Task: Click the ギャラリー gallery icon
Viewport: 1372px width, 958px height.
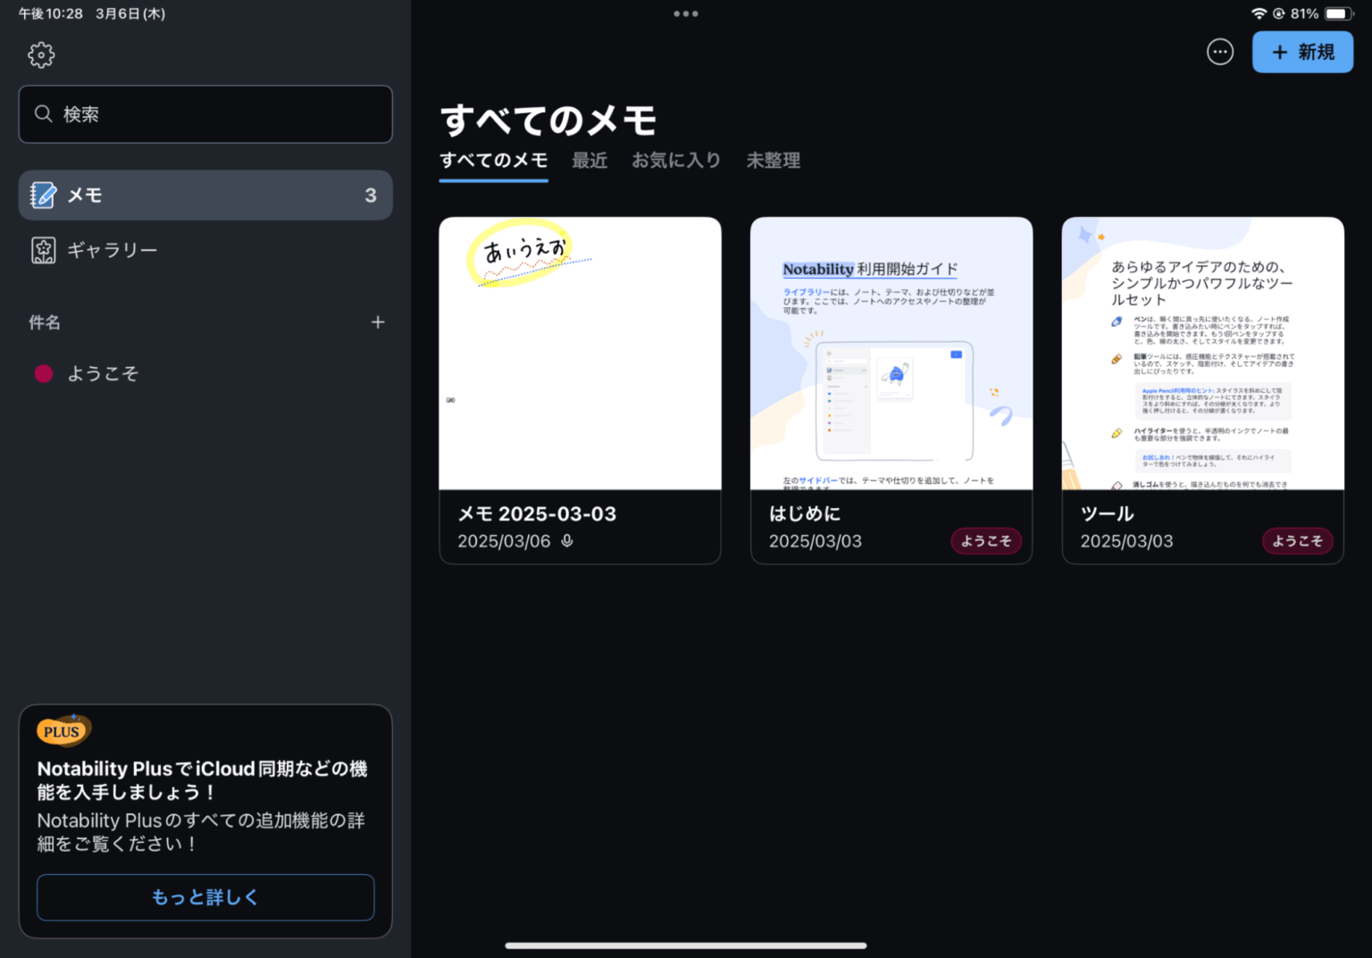Action: [43, 250]
